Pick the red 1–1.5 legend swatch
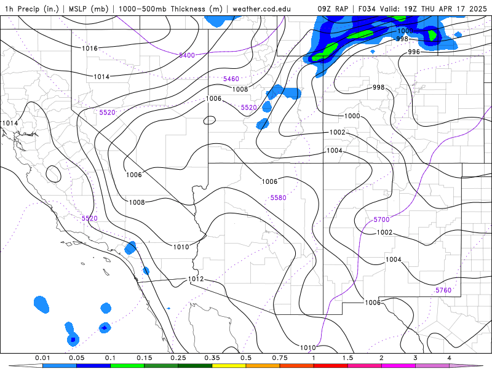492x369 pixels. click(331, 366)
